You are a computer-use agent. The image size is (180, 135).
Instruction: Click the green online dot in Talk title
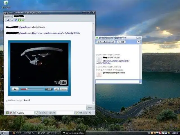[x=97, y=38]
